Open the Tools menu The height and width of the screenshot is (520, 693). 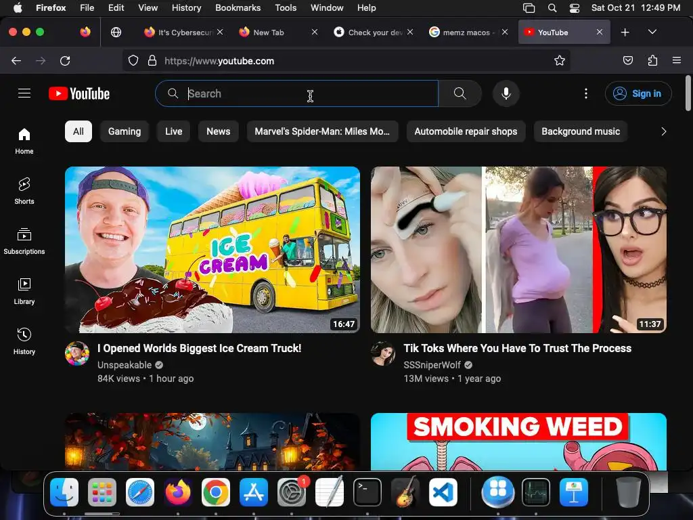point(286,8)
